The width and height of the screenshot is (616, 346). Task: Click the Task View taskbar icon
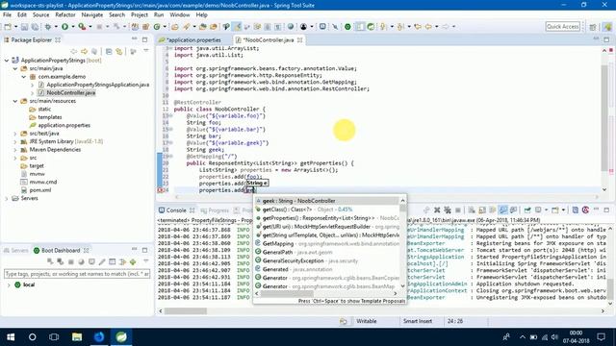tap(54, 337)
